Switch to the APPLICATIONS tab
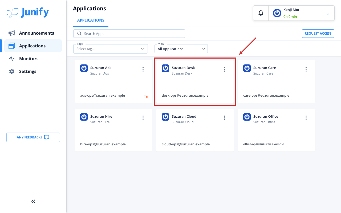 tap(91, 20)
